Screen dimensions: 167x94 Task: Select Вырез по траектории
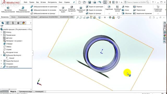94,7
